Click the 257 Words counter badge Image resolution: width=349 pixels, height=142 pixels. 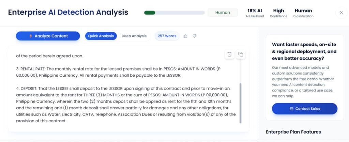167,36
